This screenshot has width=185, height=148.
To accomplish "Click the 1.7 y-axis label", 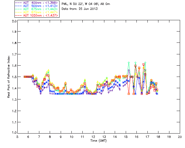I will click(x=14, y=54).
